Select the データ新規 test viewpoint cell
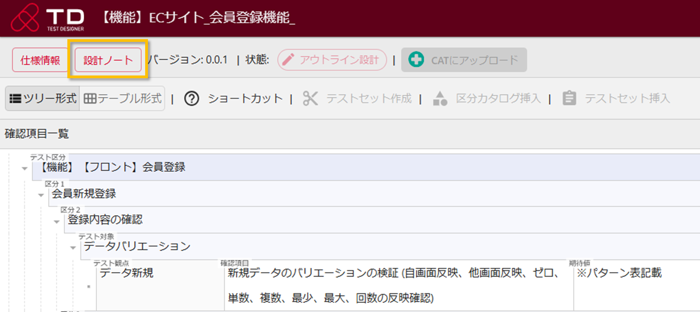This screenshot has height=312, width=700. [x=127, y=273]
